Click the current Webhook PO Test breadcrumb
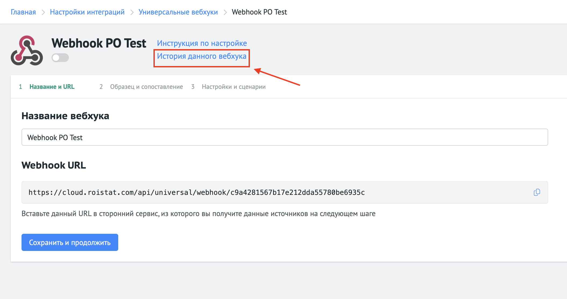The height and width of the screenshot is (299, 567). [x=259, y=12]
